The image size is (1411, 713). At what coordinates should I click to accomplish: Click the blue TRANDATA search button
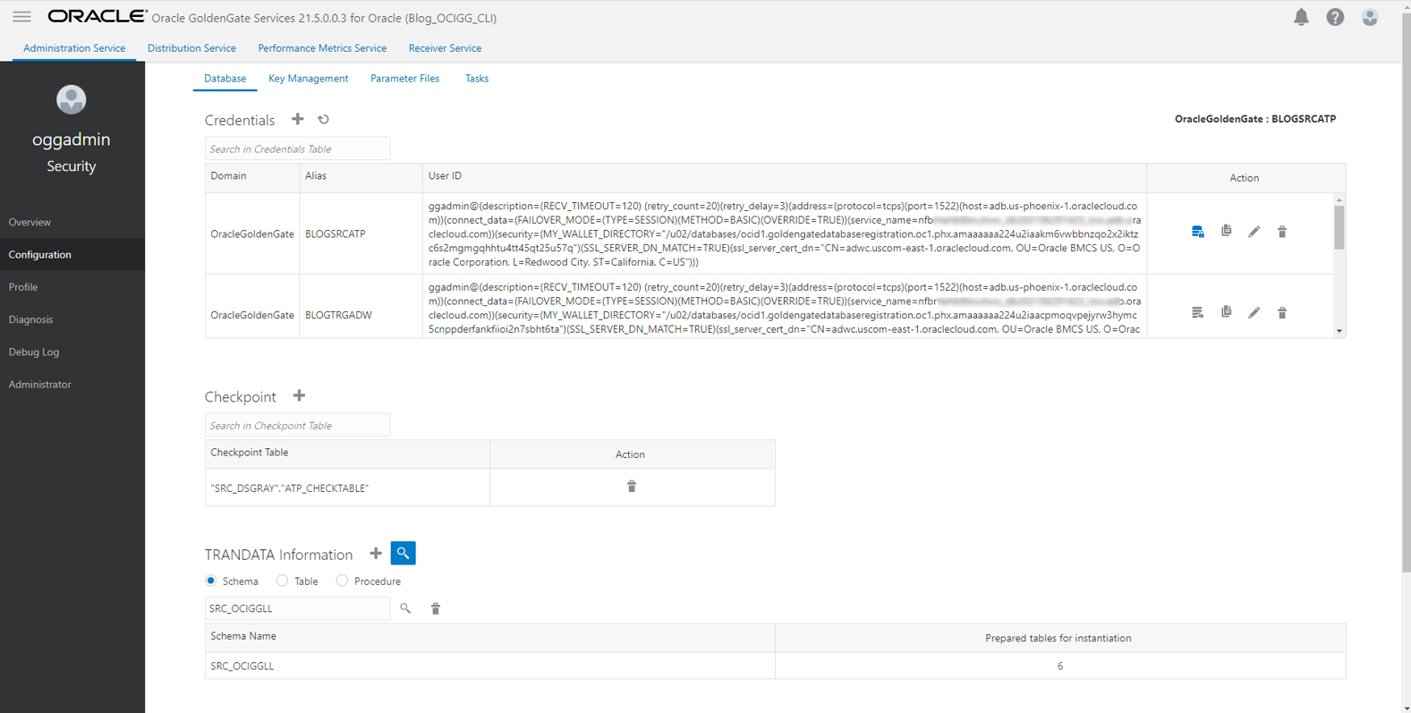point(404,553)
